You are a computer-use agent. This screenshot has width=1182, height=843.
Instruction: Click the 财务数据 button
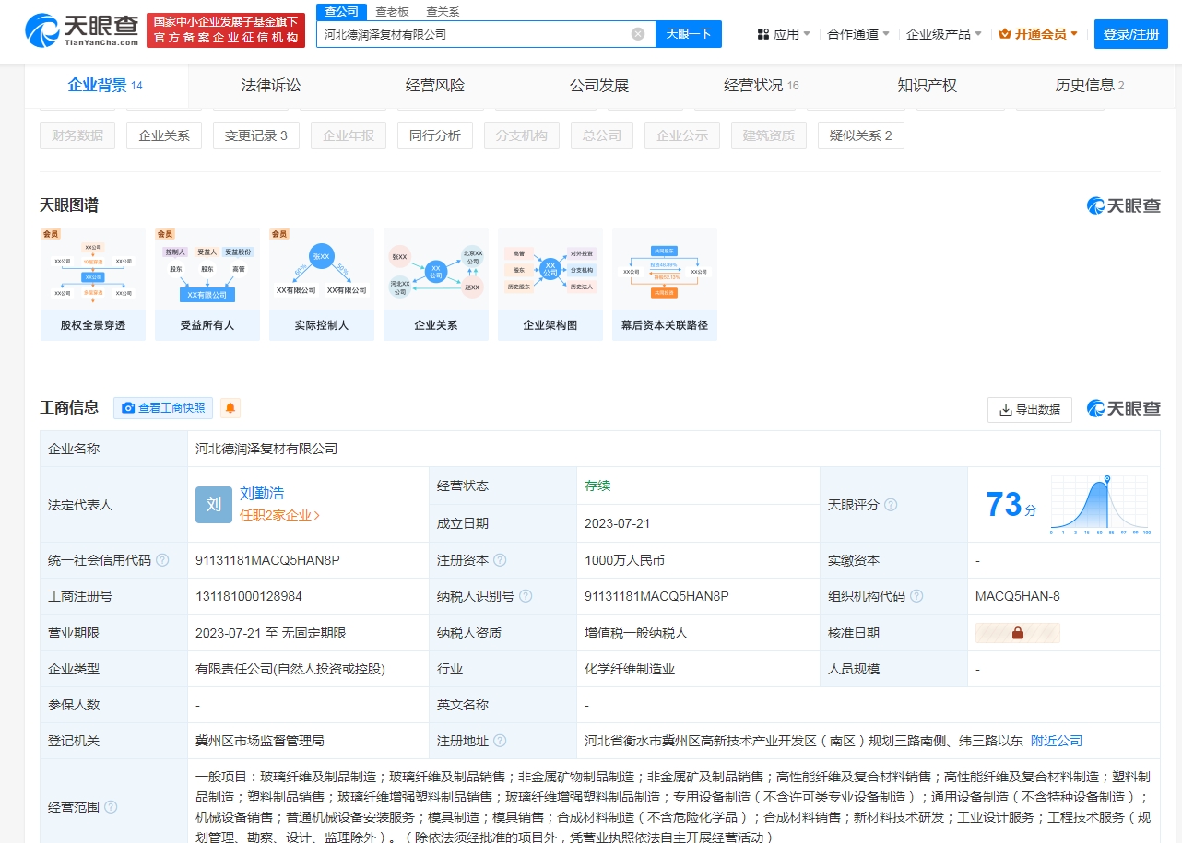[x=77, y=135]
